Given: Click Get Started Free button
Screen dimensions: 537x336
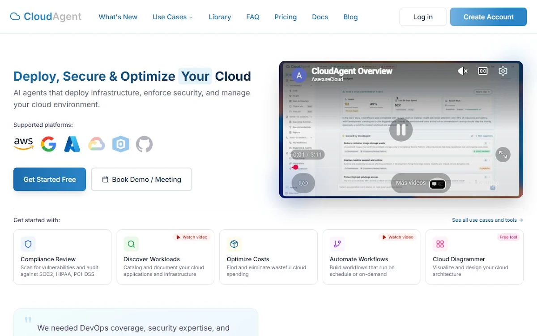Looking at the screenshot, I should pos(50,180).
